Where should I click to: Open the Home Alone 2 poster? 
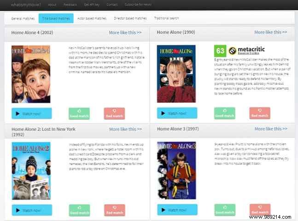point(31,171)
